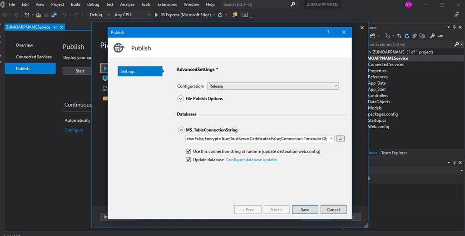
Task: Open the Extensions menu
Action: (167, 5)
